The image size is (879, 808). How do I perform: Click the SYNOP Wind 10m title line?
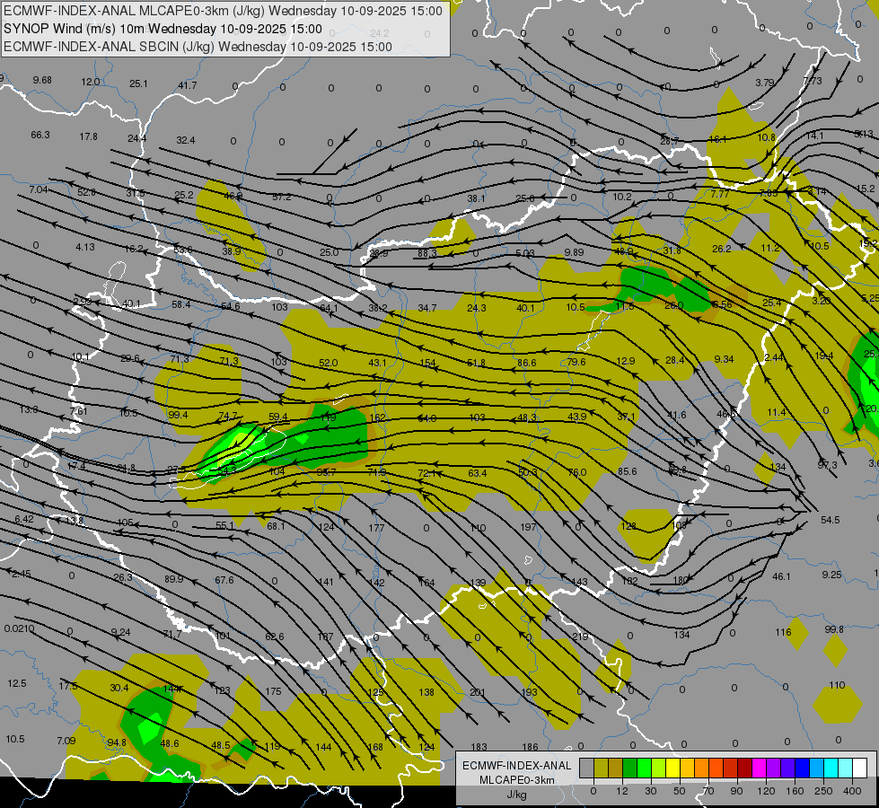pyautogui.click(x=163, y=29)
